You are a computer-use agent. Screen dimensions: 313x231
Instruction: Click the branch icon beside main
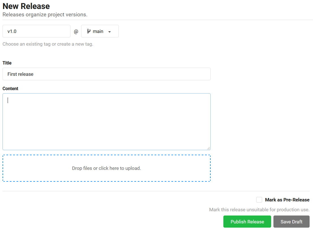click(89, 31)
